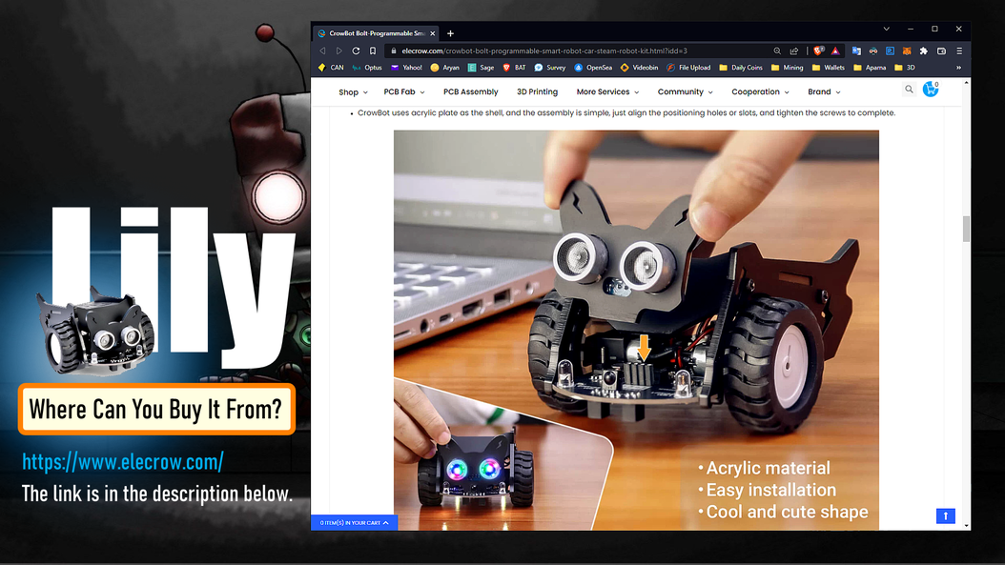Click the page vertical scrollbar thumb

click(967, 230)
